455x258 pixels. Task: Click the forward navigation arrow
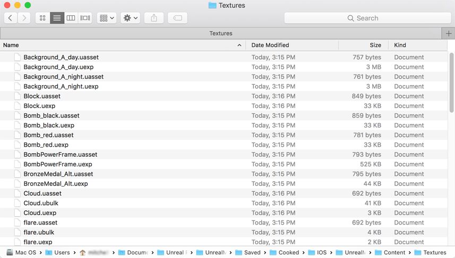24,18
